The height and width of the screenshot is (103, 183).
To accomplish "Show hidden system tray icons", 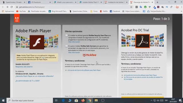I will pos(151,100).
